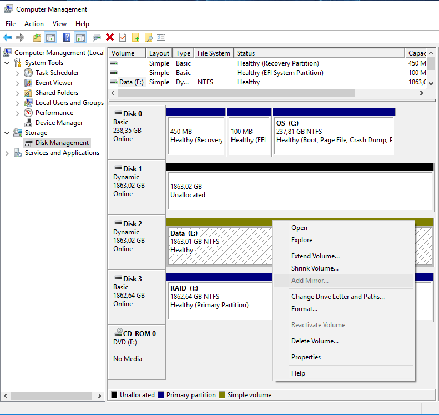Click the Shared Folders icon
Screen dimensions: 439x415
click(28, 93)
